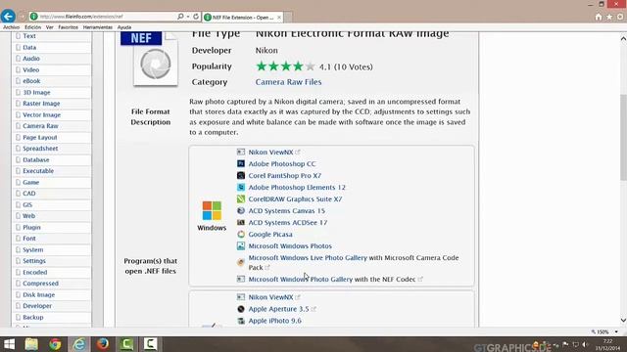Click the search magnifier in address bar
Image resolution: width=627 pixels, height=352 pixels.
pos(180,17)
